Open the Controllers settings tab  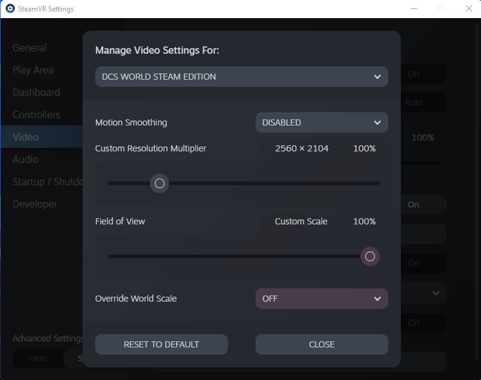pyautogui.click(x=36, y=115)
